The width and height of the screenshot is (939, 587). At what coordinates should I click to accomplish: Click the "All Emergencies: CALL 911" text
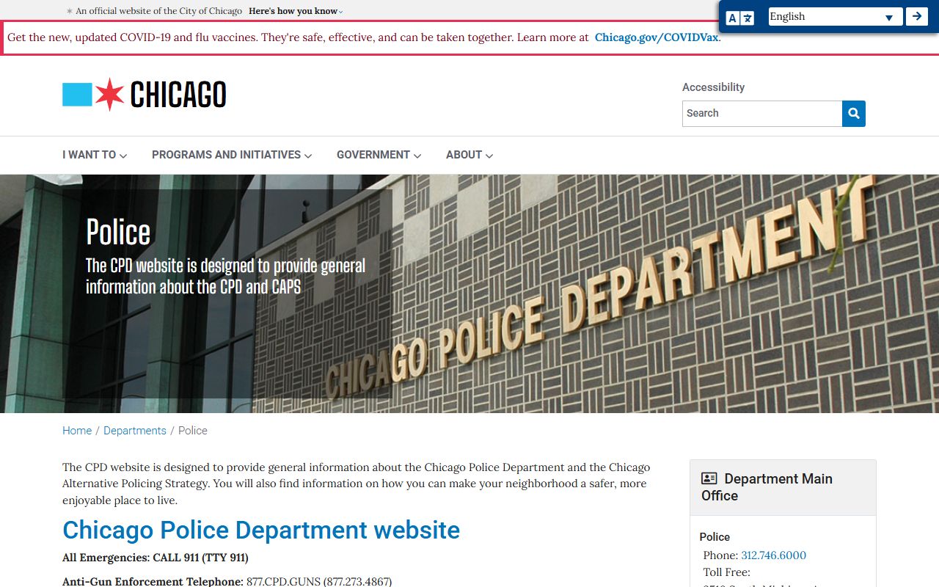click(x=156, y=558)
